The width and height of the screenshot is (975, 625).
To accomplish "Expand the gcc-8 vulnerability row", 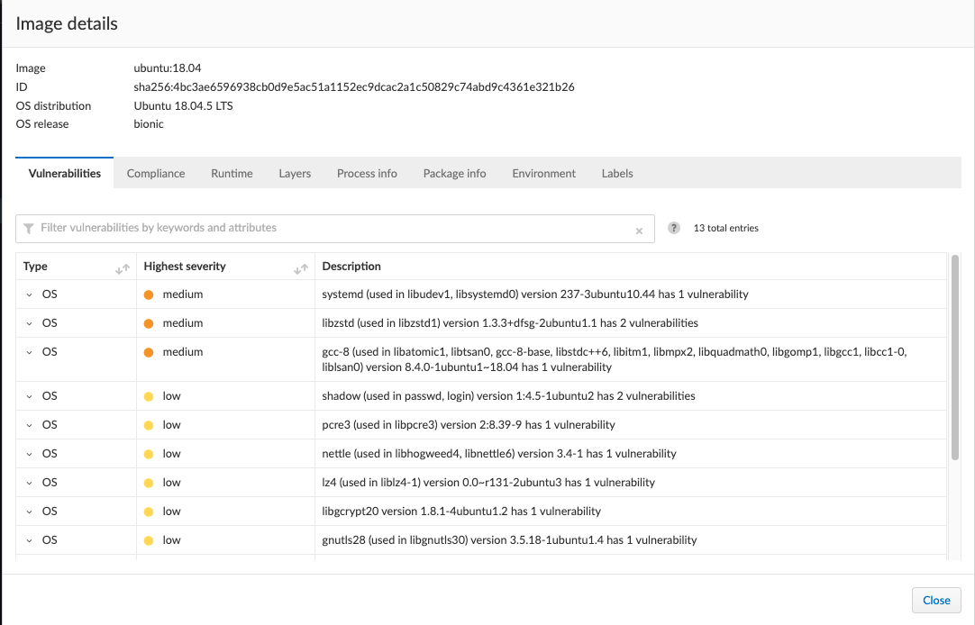I will (29, 352).
